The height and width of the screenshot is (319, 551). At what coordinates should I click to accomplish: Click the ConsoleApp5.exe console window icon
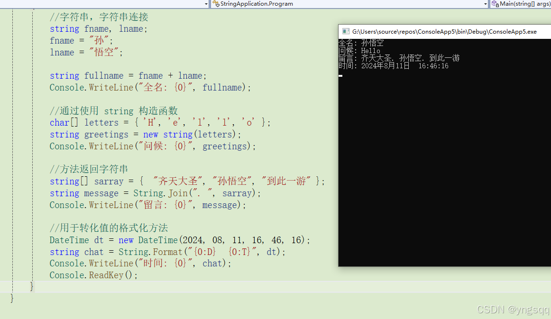[346, 32]
